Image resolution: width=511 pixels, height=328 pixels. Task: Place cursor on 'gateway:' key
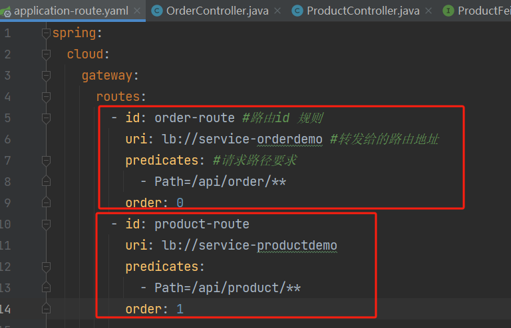(x=110, y=76)
